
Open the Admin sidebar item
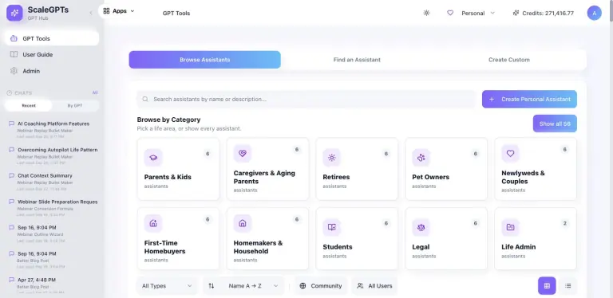tap(52, 71)
